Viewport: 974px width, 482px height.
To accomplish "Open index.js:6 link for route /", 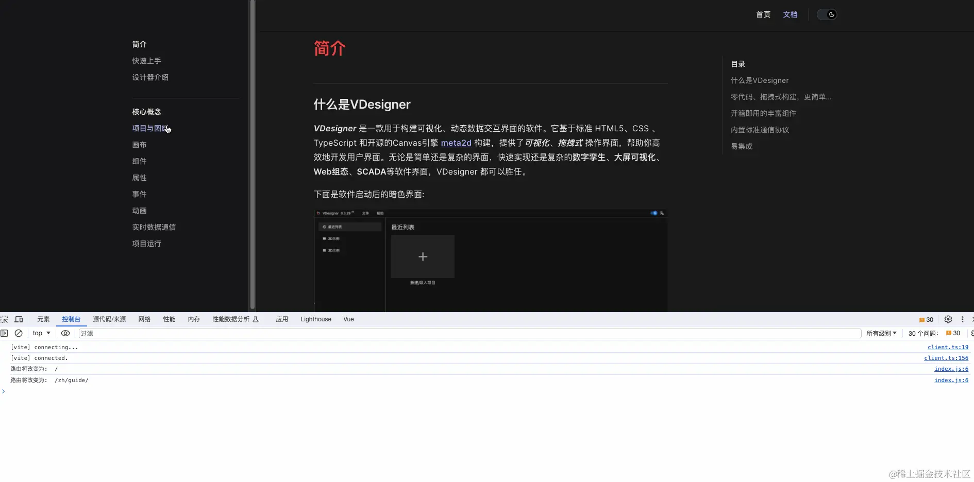I will [951, 369].
